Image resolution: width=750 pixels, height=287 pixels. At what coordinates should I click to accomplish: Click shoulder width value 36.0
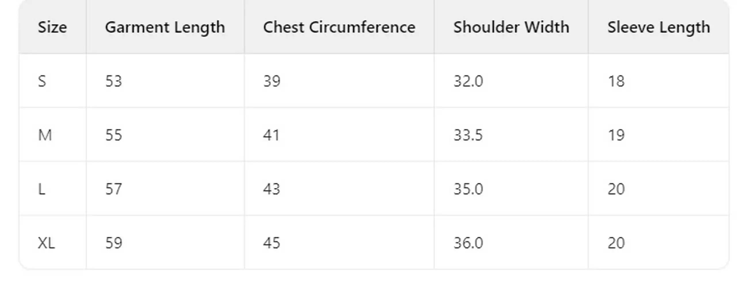(468, 243)
